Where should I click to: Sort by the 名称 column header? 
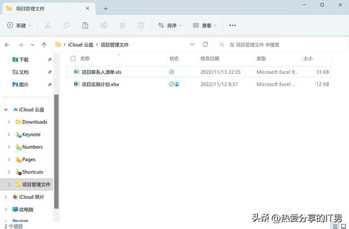85,58
